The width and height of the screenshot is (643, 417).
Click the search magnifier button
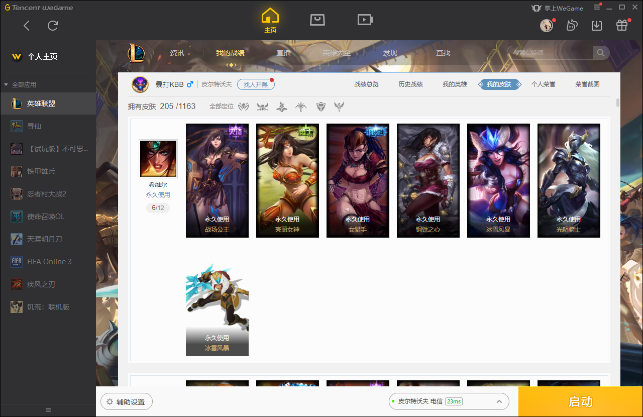(x=600, y=53)
